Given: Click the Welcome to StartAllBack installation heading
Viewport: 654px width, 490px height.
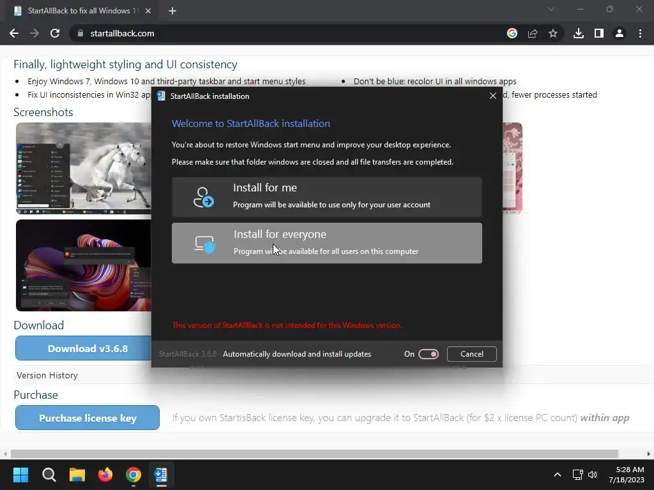Looking at the screenshot, I should [250, 123].
